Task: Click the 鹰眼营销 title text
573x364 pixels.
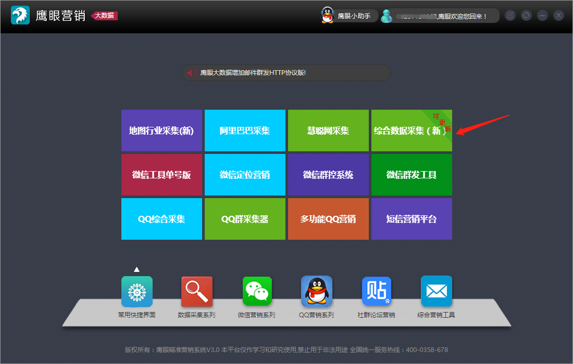Action: [60, 16]
